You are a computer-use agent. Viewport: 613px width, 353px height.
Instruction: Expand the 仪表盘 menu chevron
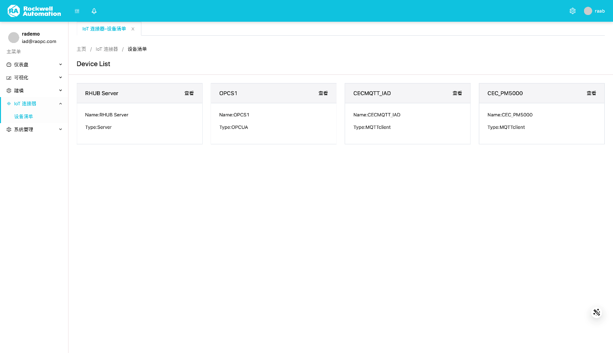coord(60,64)
